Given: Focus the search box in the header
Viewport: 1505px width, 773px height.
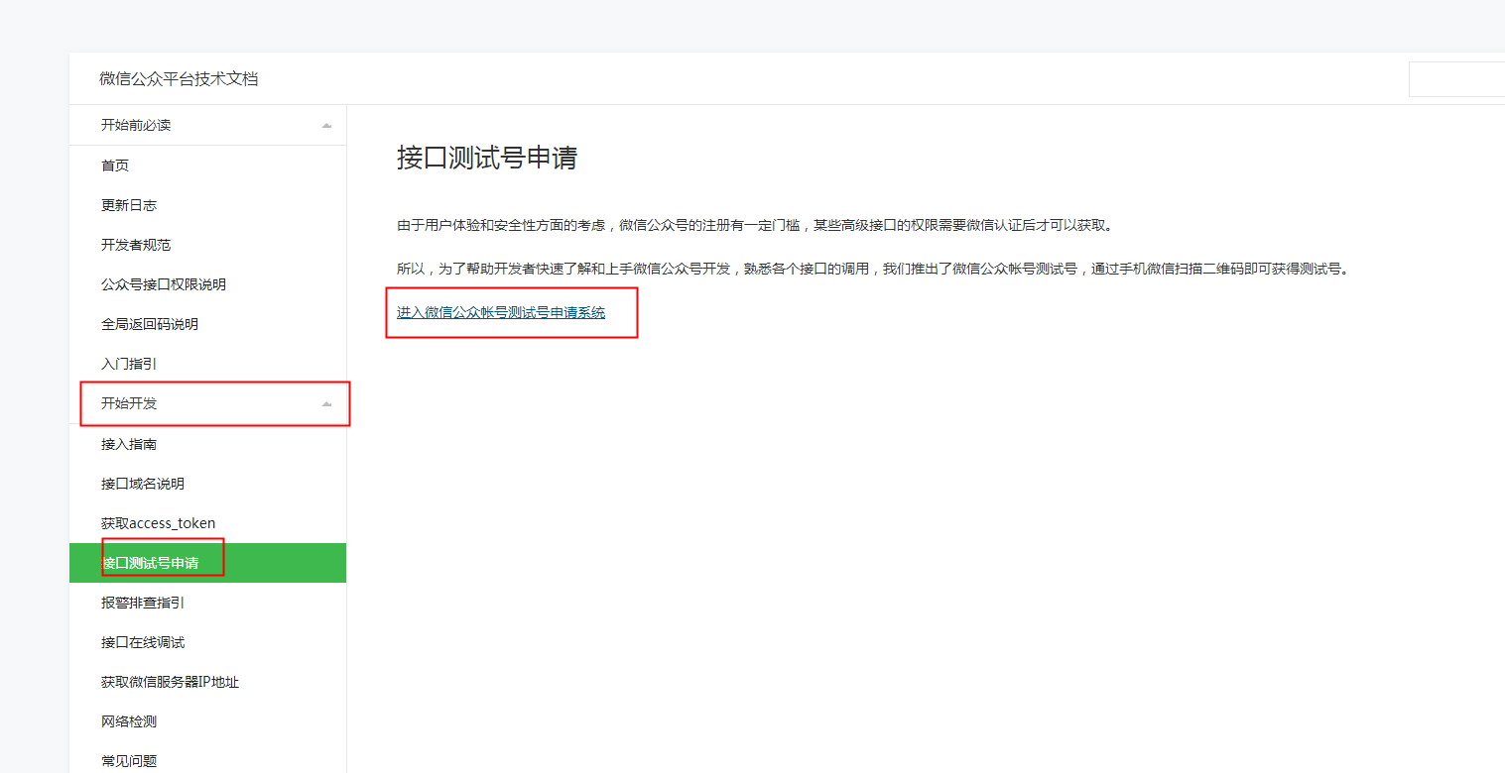Looking at the screenshot, I should [1456, 79].
